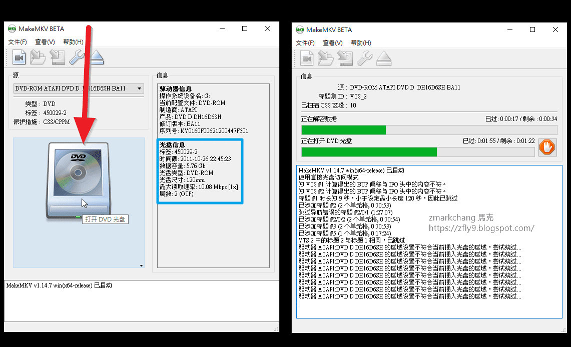Click Open Files video icon in left window
This screenshot has height=347, width=571.
coord(19,57)
